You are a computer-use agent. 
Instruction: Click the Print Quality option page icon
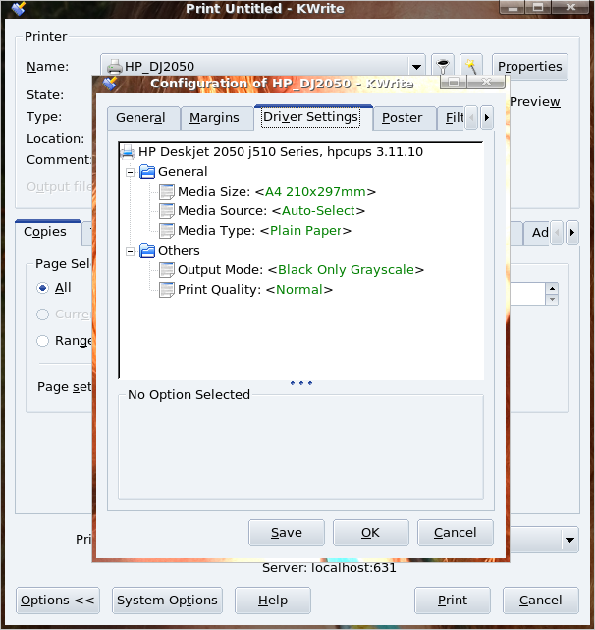coord(167,290)
